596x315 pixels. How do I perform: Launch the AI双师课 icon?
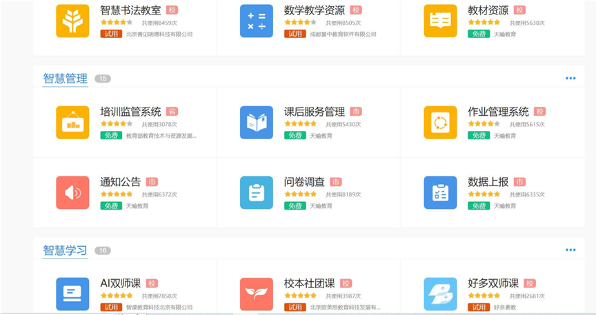72,294
